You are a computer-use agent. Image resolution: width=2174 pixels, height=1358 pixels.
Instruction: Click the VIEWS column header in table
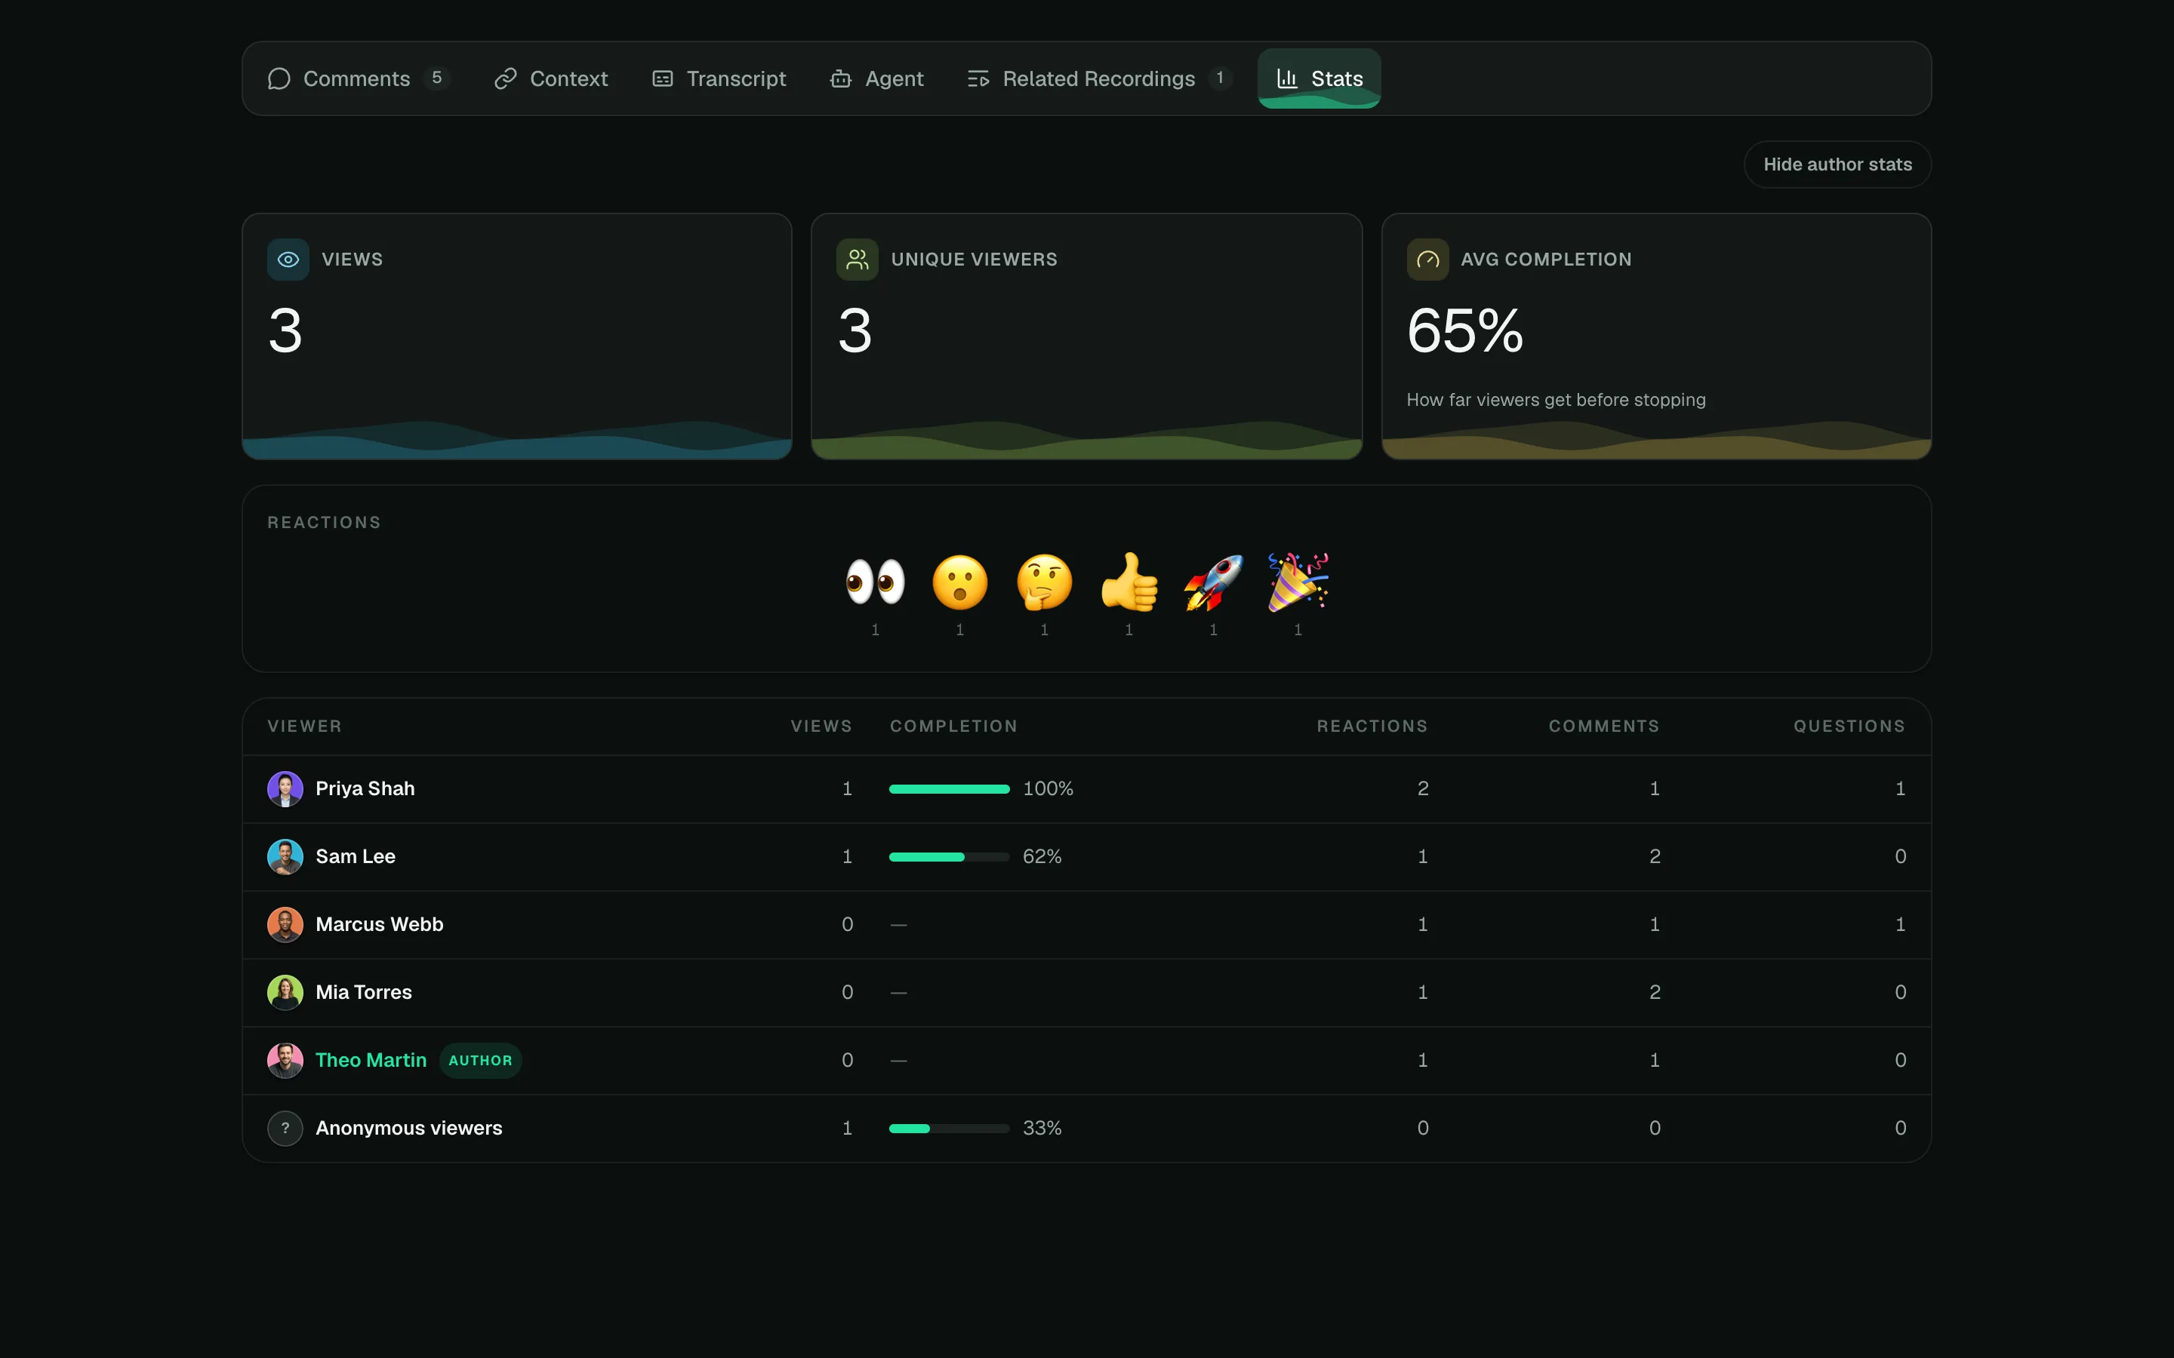821,726
